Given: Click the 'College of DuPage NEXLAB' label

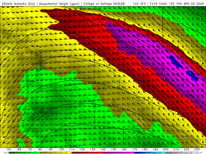Looking at the screenshot, I should point(104,4).
